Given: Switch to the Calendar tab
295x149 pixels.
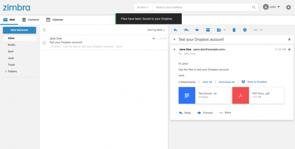Looking at the screenshot, I should point(55,20).
